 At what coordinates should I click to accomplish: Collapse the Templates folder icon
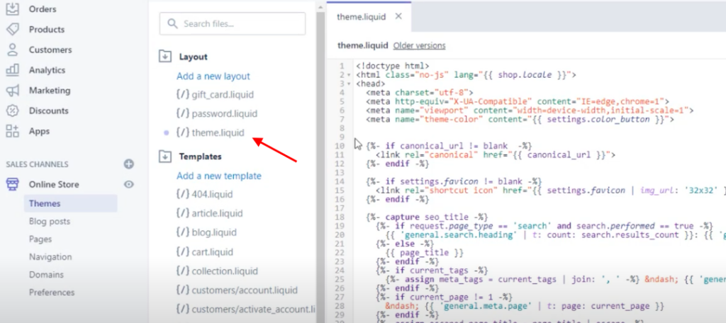[x=164, y=157]
